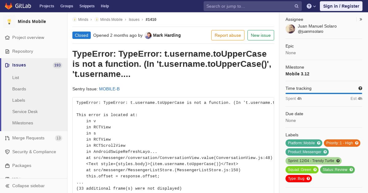Open Milestones under Issues

tap(23, 123)
